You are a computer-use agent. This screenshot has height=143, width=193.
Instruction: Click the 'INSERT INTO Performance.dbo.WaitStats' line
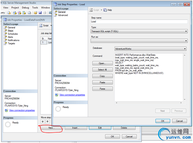coord(135,55)
